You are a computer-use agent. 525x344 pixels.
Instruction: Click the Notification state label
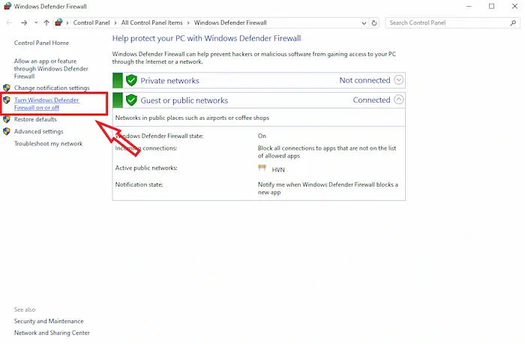pos(139,184)
